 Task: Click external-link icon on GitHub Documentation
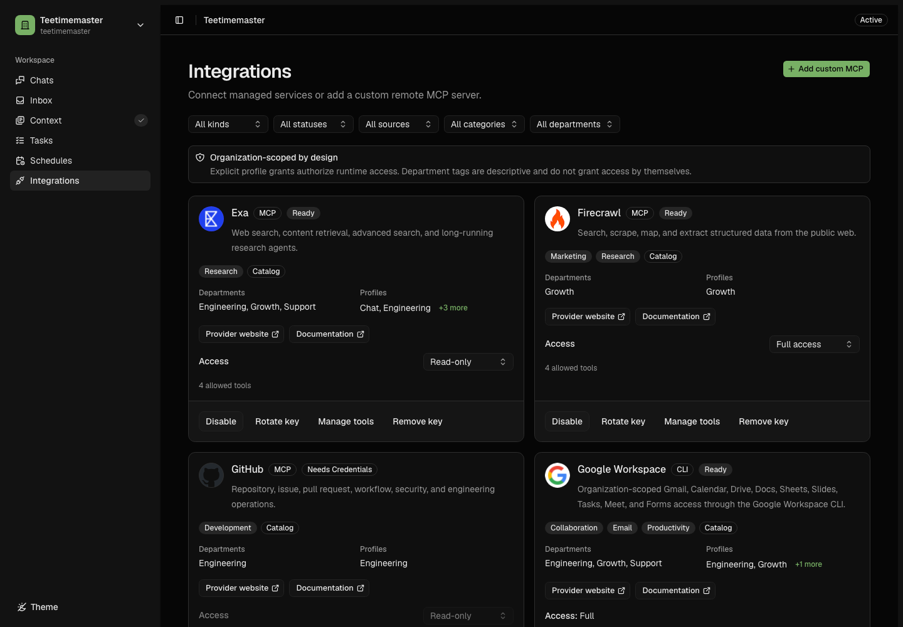point(361,588)
